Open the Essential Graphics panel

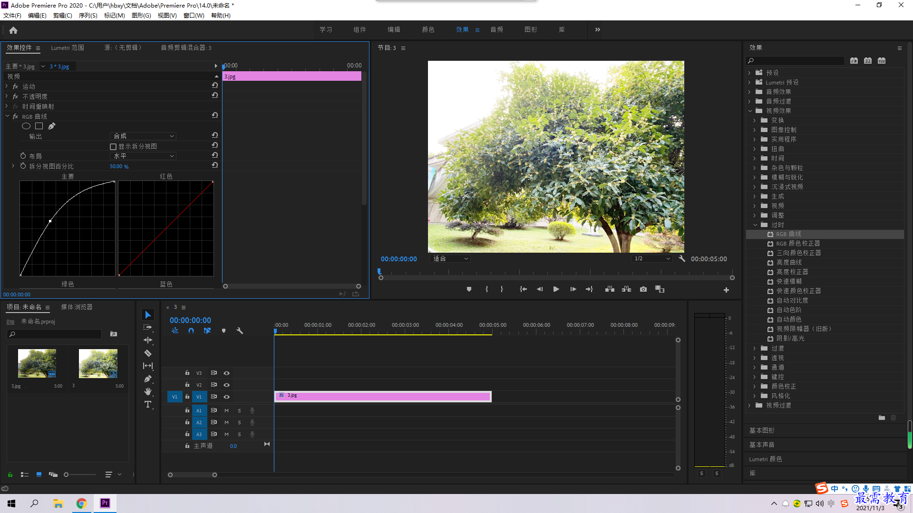tap(762, 430)
